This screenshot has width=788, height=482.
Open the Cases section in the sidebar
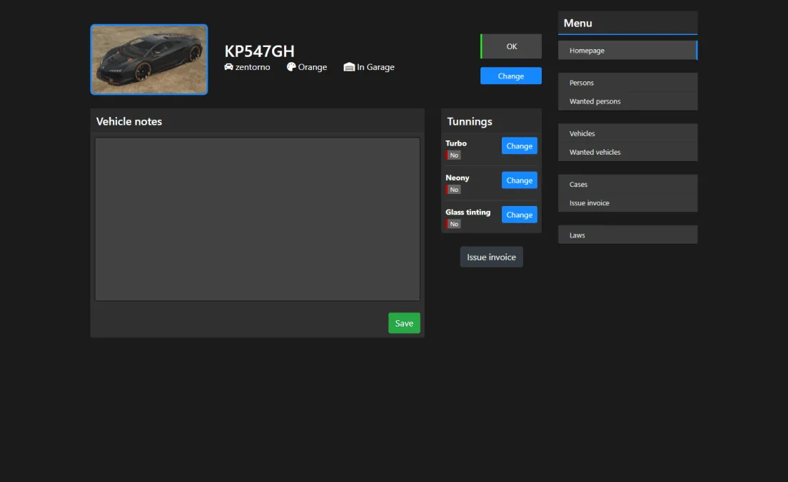click(627, 184)
